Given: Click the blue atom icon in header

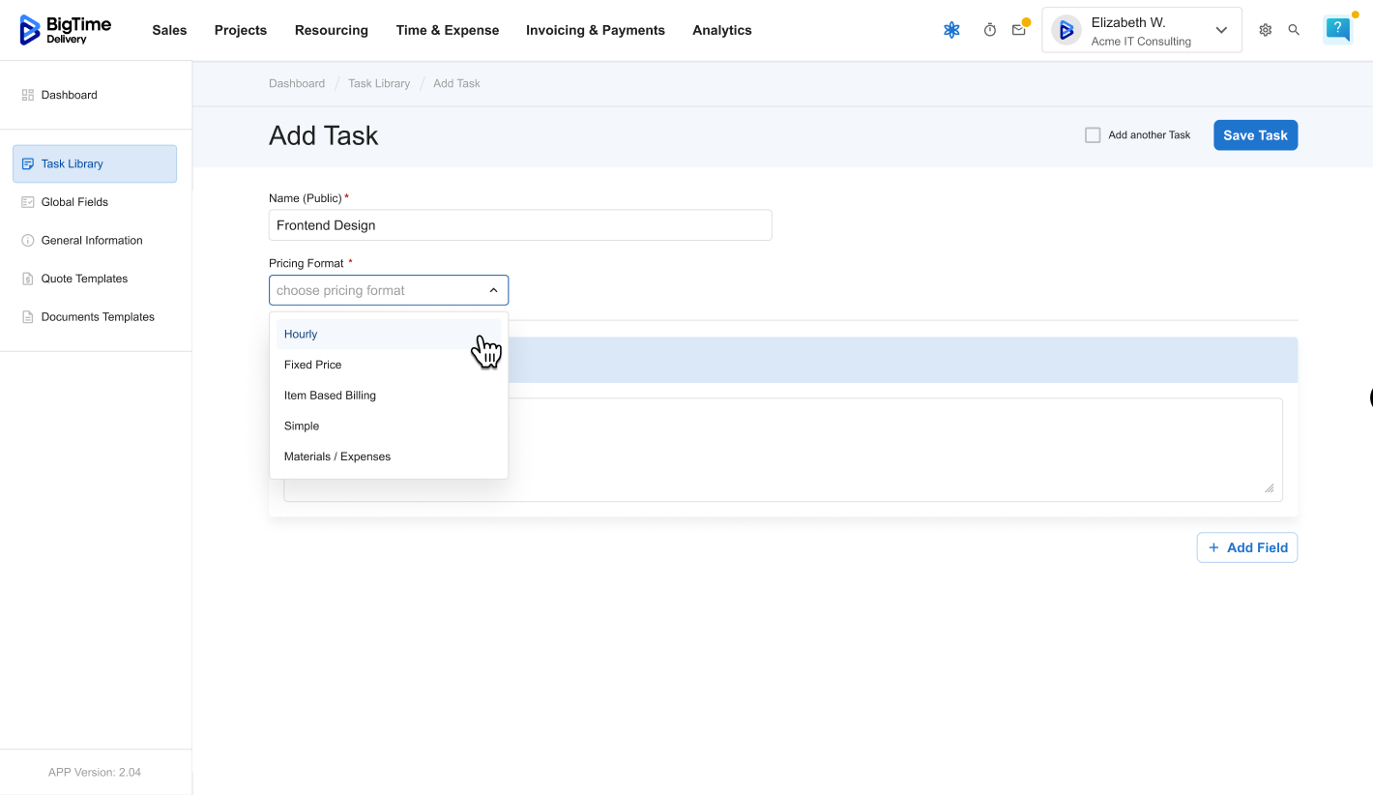Looking at the screenshot, I should [951, 30].
